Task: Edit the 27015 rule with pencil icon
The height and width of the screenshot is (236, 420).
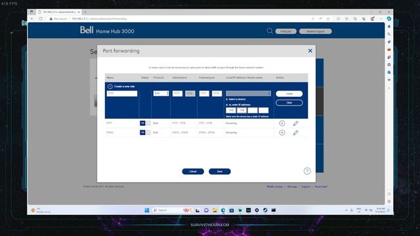Action: click(x=295, y=132)
